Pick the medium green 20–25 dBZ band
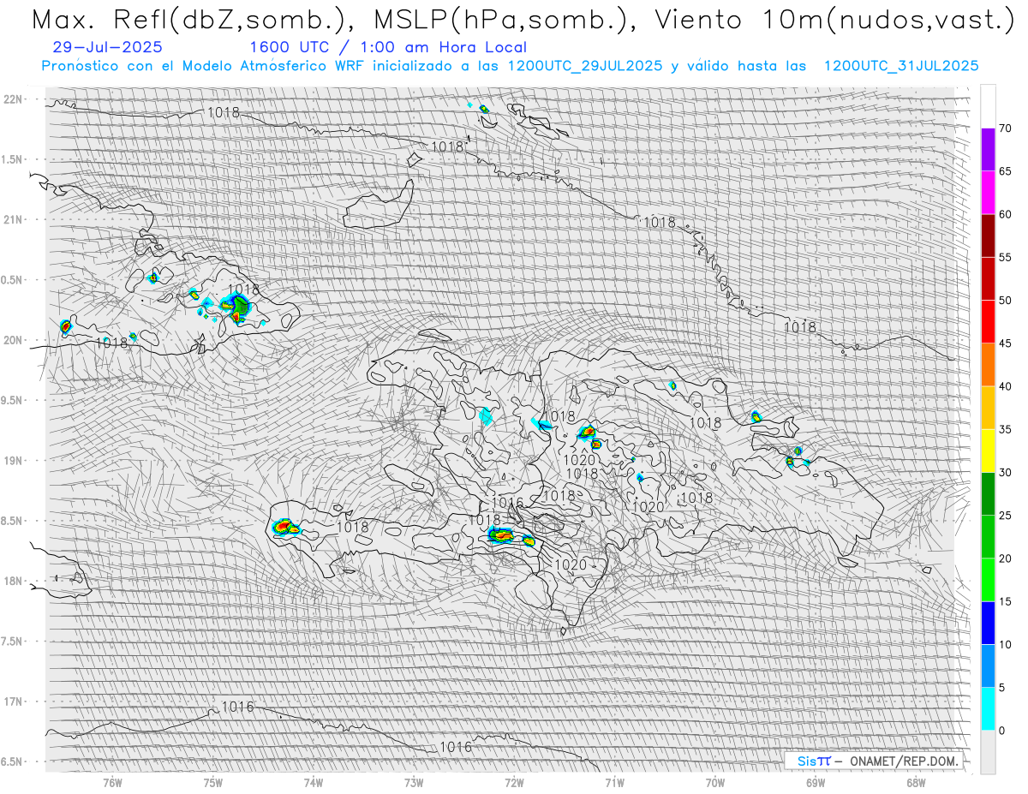 (x=988, y=537)
